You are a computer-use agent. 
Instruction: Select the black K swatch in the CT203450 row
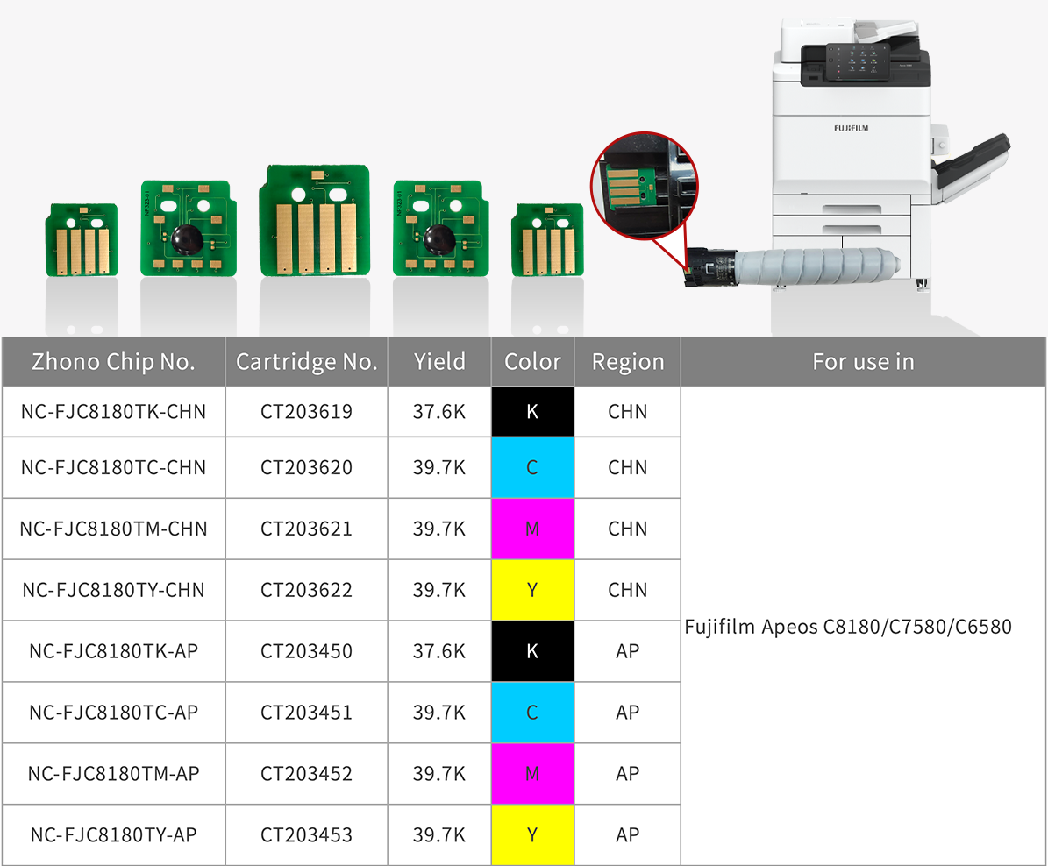pos(532,651)
